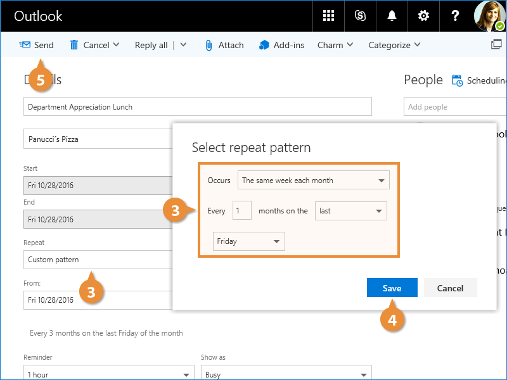The image size is (507, 380).
Task: Expand the Categorize menu
Action: point(394,45)
